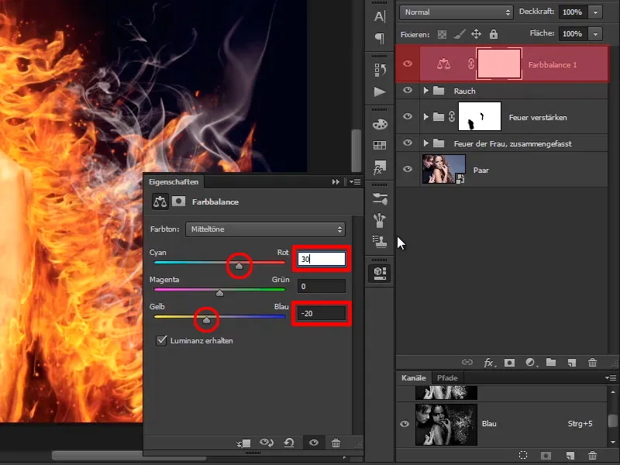The height and width of the screenshot is (465, 620).
Task: Open the Paragraph panel icon
Action: [380, 38]
